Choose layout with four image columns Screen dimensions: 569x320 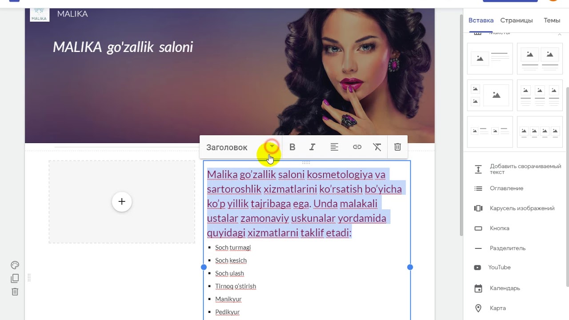[540, 132]
